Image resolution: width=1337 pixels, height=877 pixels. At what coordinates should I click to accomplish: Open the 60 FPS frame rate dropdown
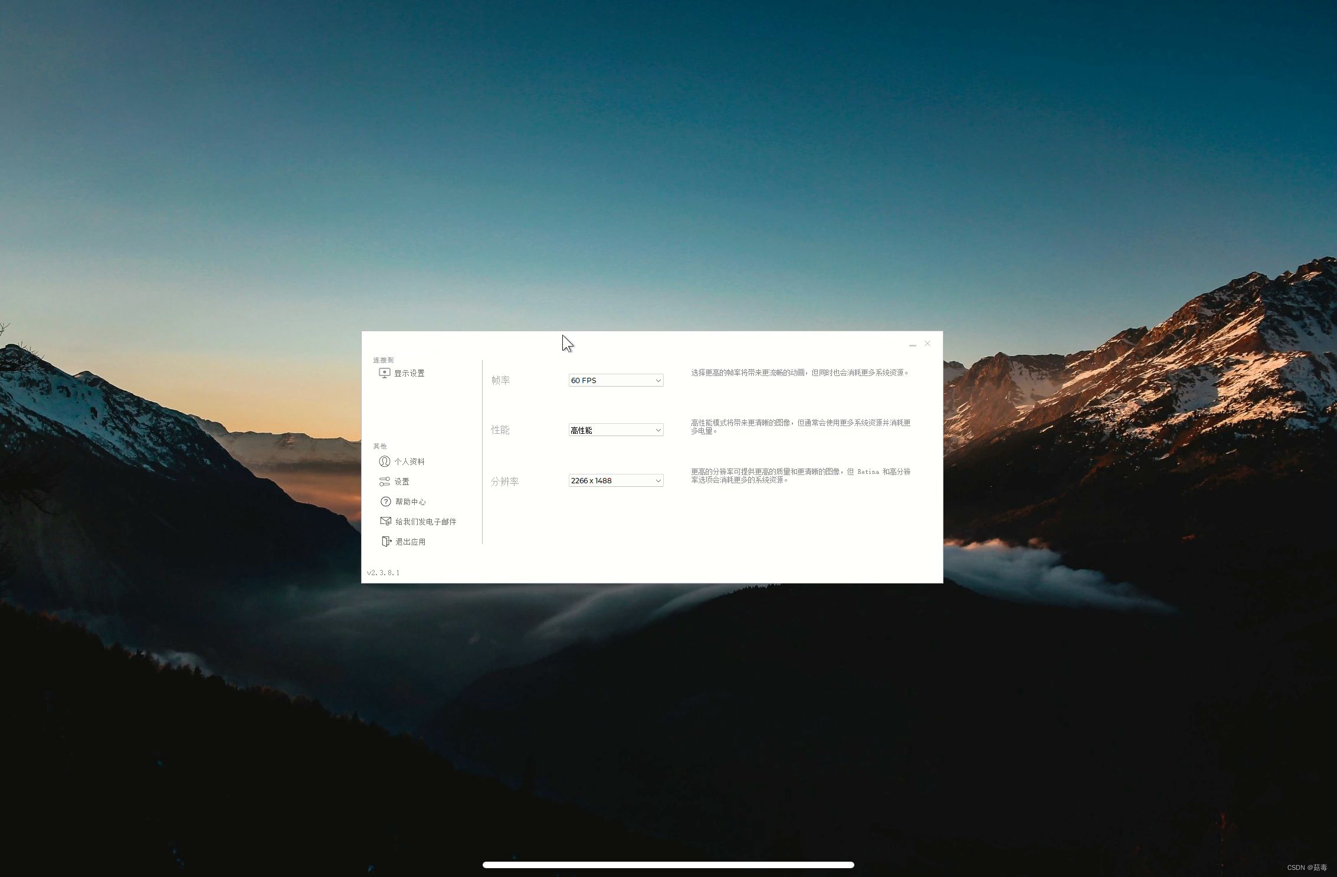pyautogui.click(x=615, y=381)
